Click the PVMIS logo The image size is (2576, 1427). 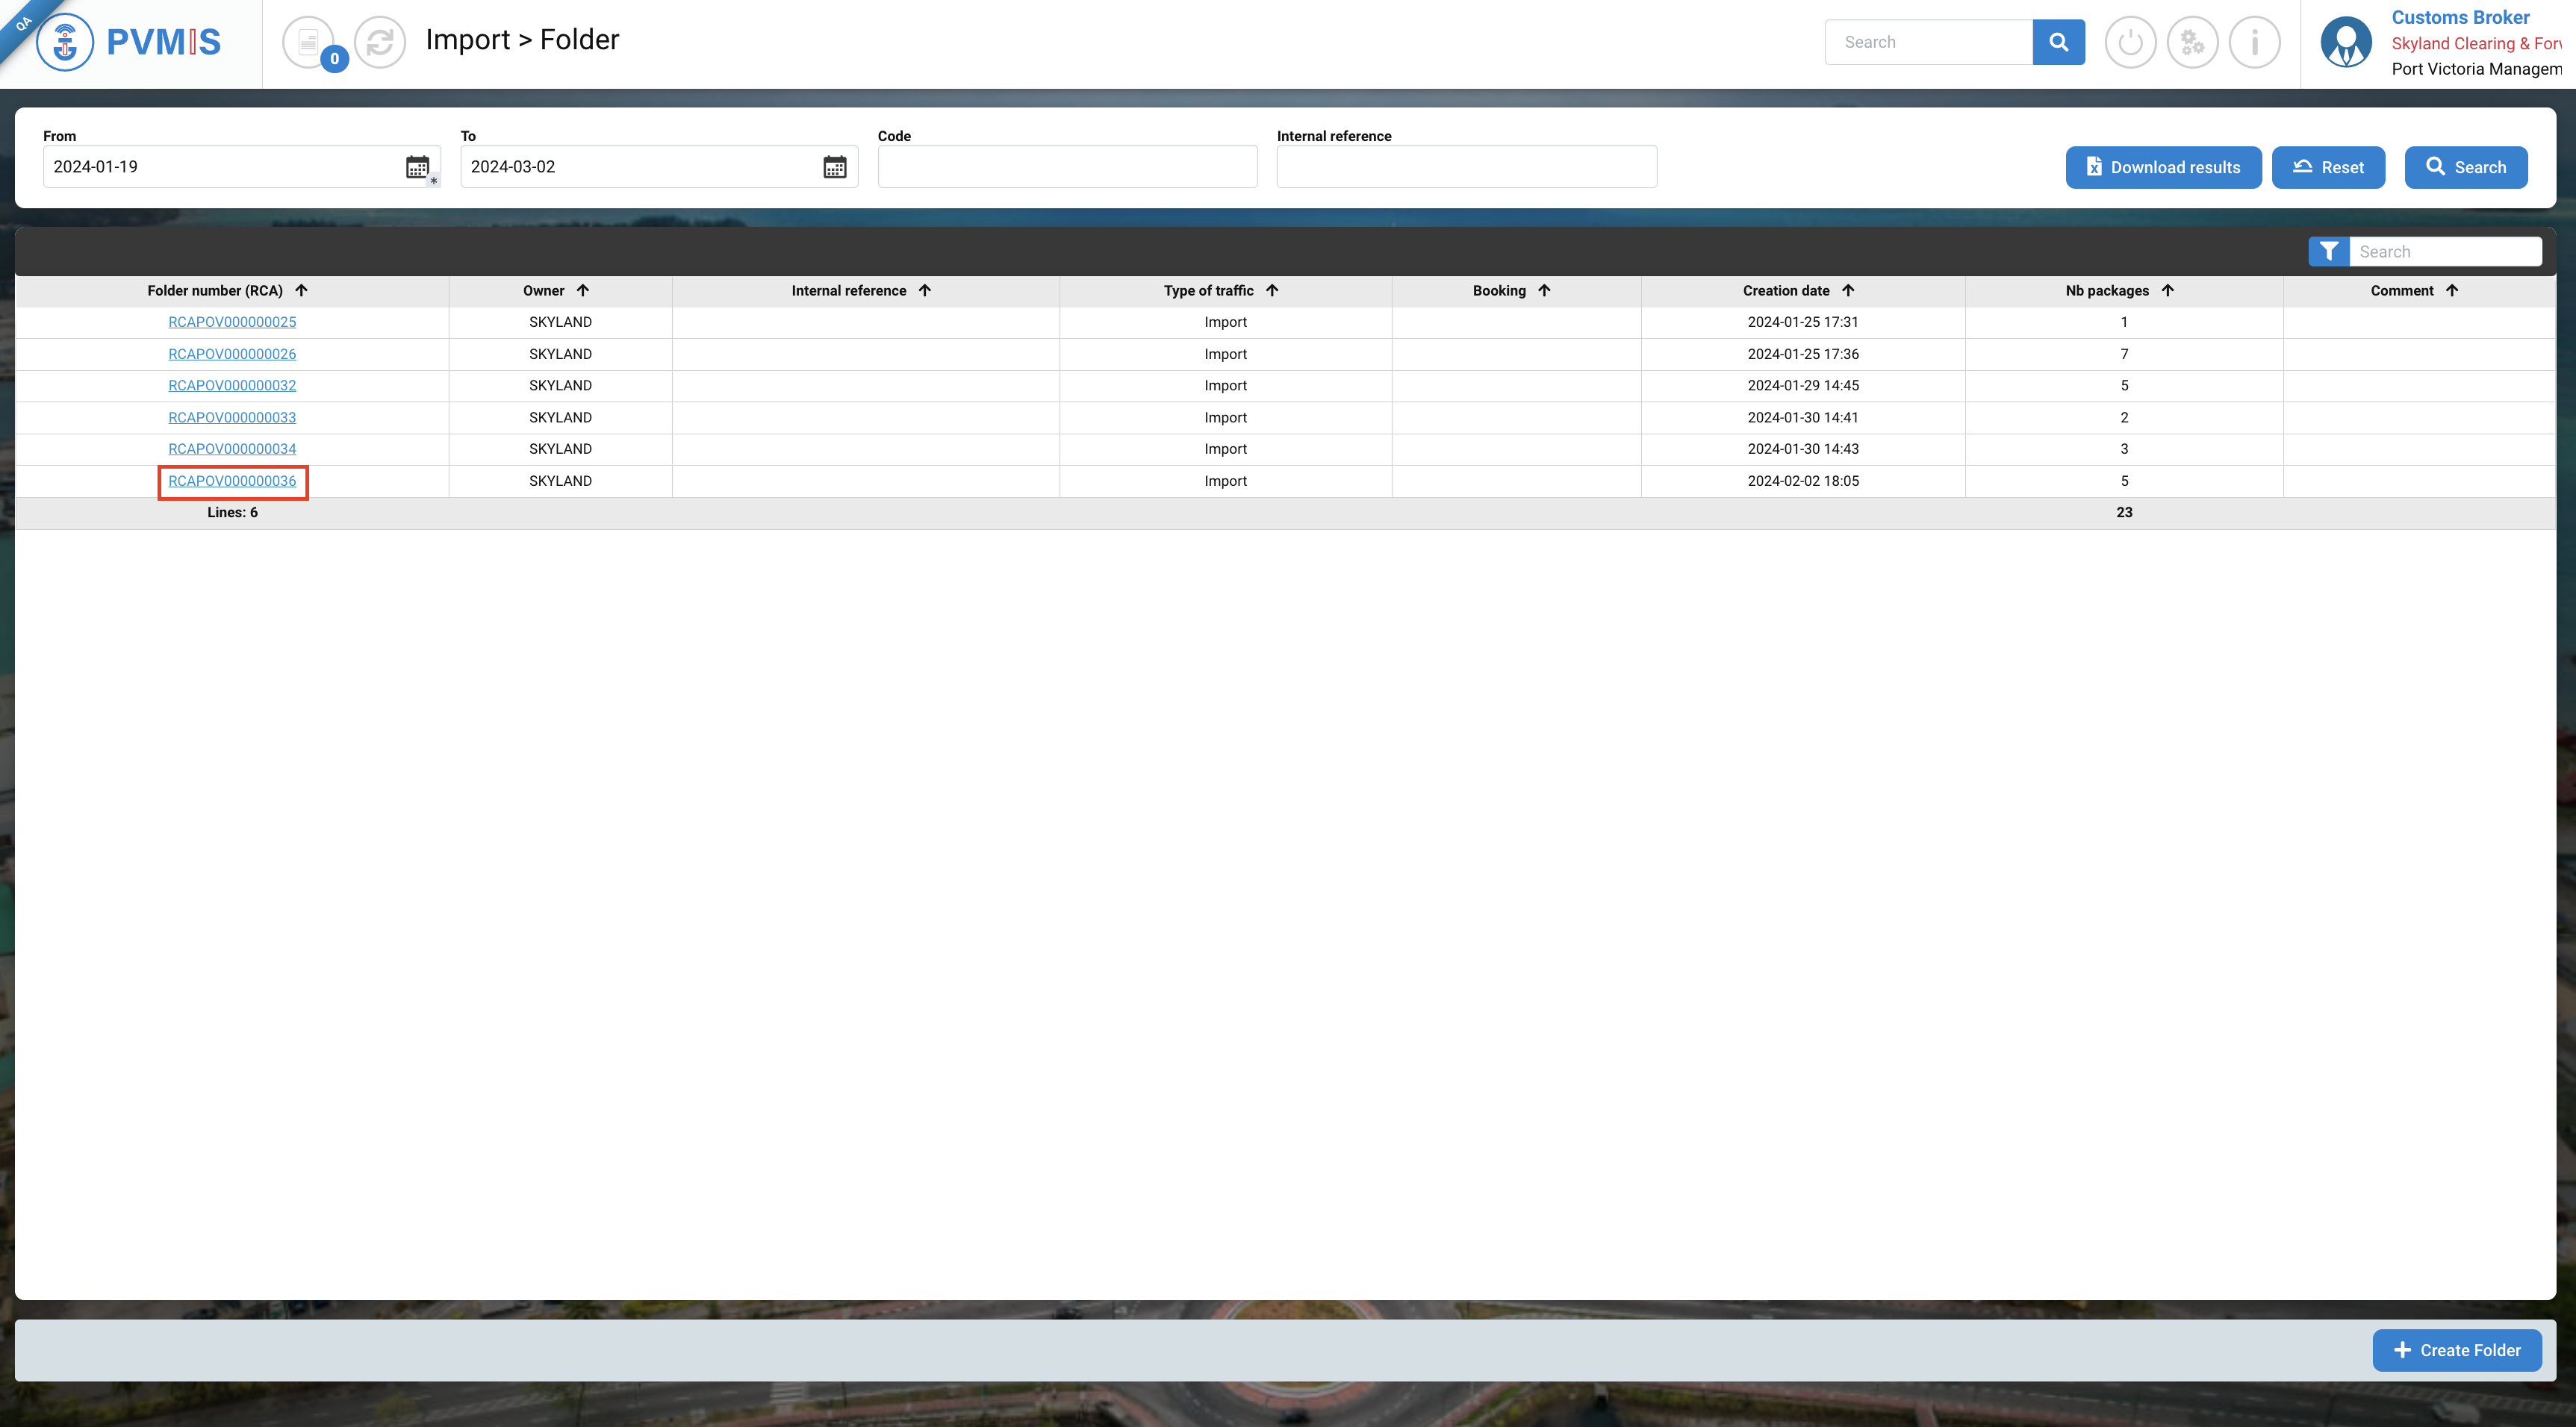pyautogui.click(x=128, y=42)
